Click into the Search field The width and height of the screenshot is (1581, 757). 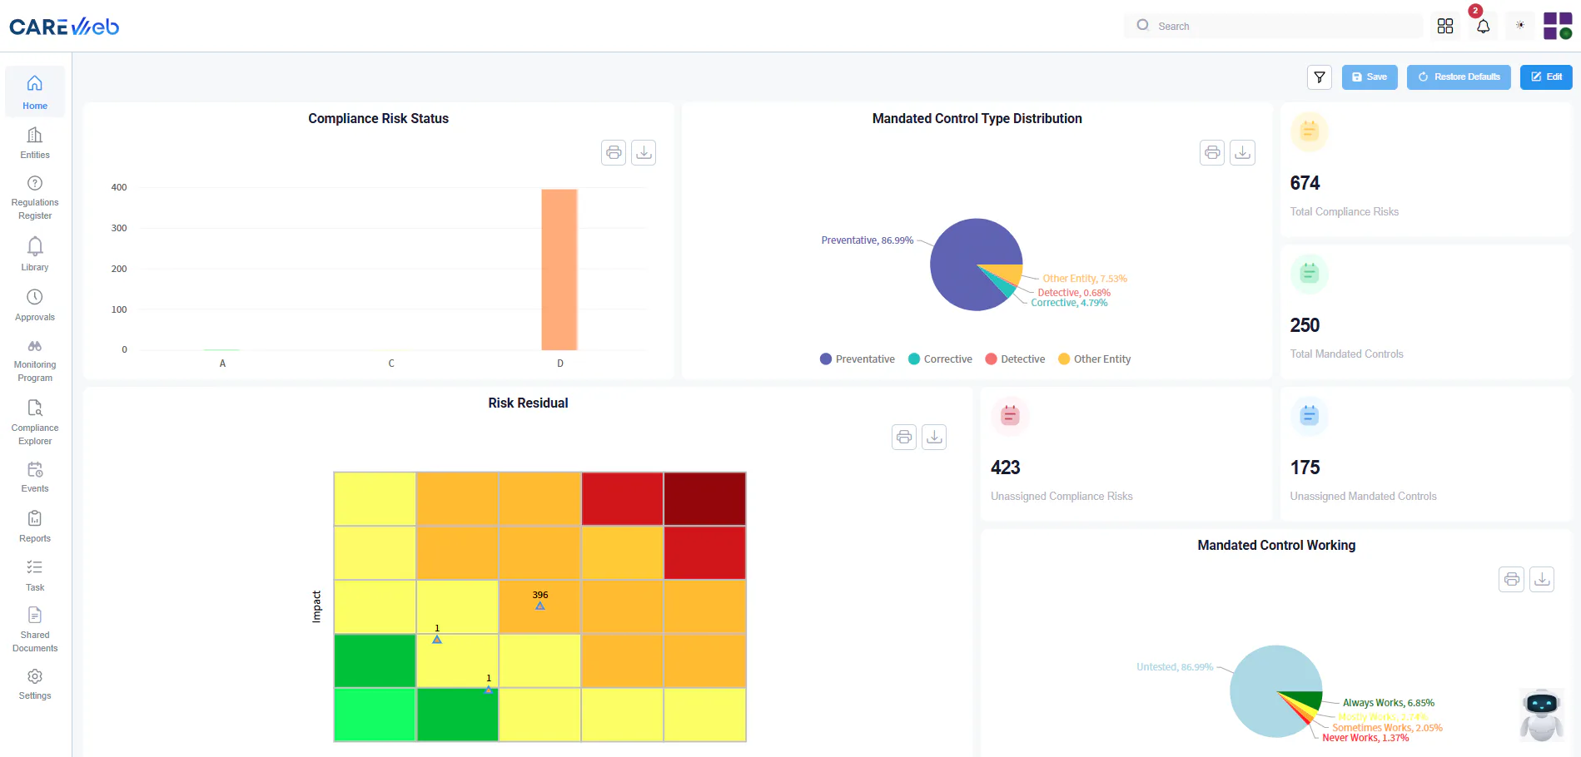tap(1274, 26)
